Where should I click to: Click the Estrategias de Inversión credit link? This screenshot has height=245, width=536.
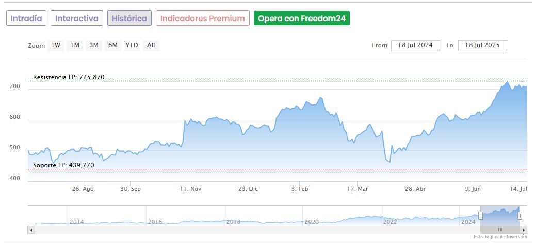coord(500,237)
